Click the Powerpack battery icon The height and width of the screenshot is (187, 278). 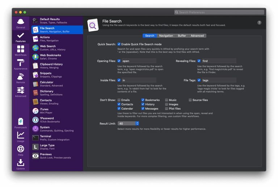pyautogui.click(x=21, y=121)
